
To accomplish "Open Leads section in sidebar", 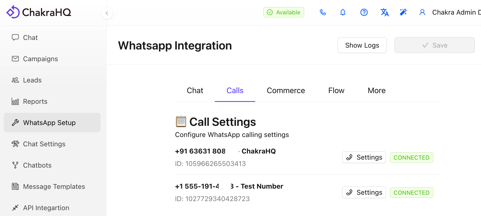I will 52,80.
